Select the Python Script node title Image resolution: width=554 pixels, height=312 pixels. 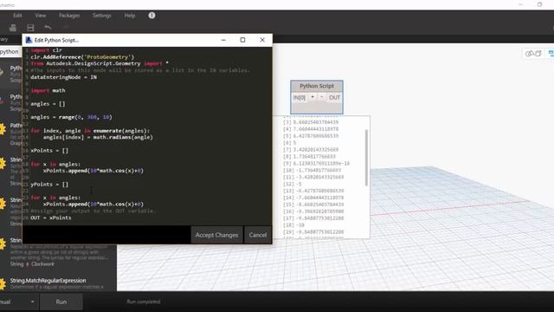pos(317,86)
